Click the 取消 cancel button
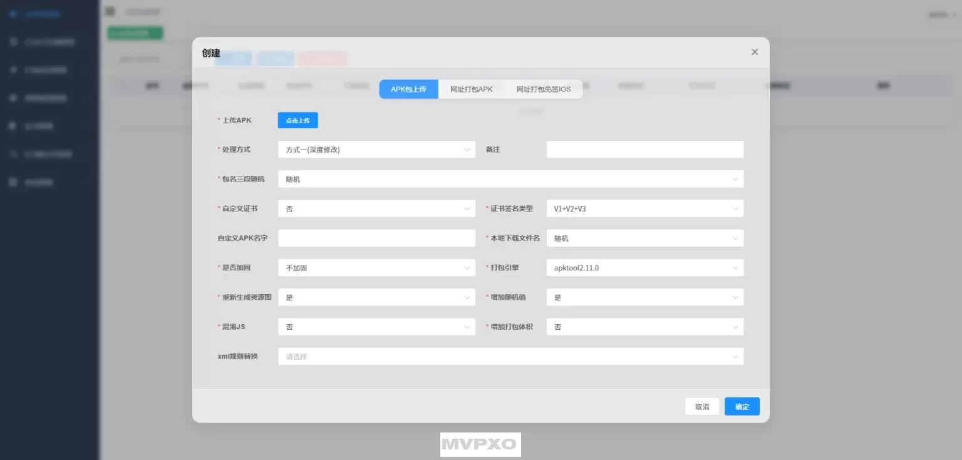Image resolution: width=962 pixels, height=460 pixels. click(x=701, y=406)
